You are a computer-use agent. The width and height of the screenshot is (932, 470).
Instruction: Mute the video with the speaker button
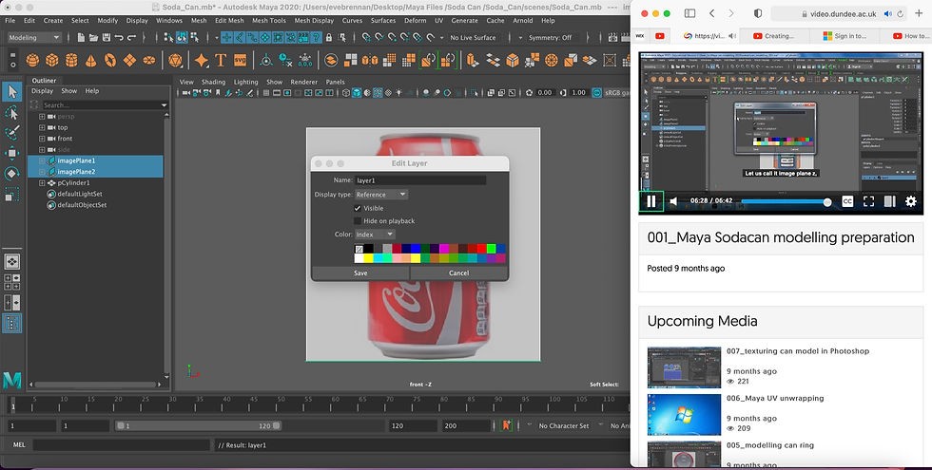(673, 201)
